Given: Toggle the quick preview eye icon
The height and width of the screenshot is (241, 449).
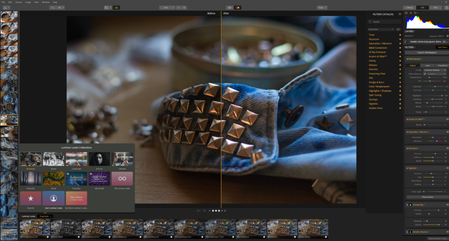Looking at the screenshot, I should [229, 8].
